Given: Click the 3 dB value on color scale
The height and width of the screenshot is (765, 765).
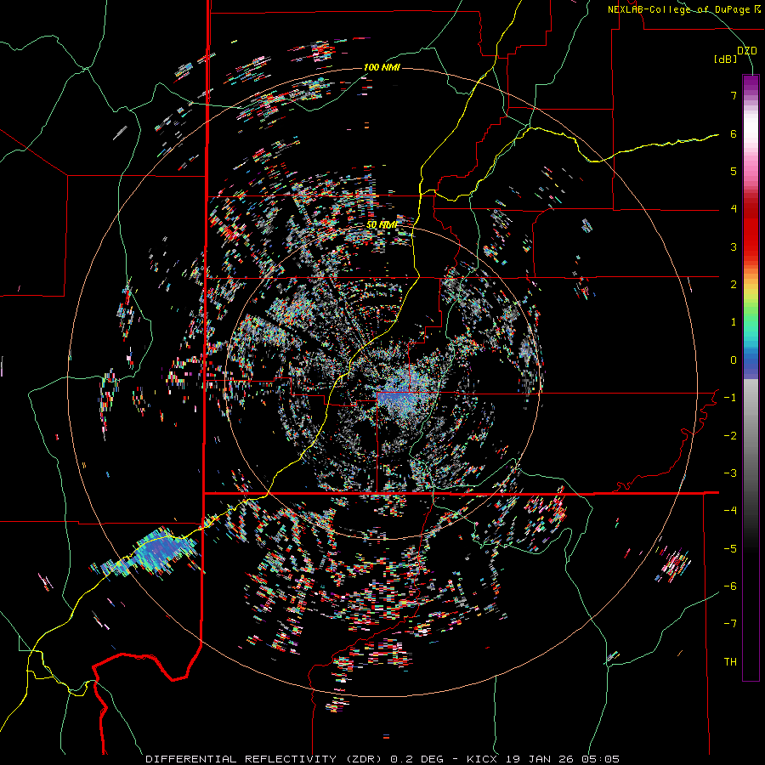Looking at the screenshot, I should point(734,246).
